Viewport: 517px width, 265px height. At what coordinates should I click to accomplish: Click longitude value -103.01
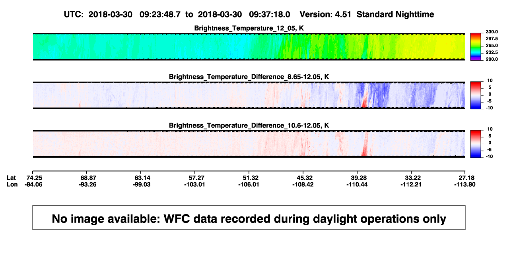(x=195, y=184)
